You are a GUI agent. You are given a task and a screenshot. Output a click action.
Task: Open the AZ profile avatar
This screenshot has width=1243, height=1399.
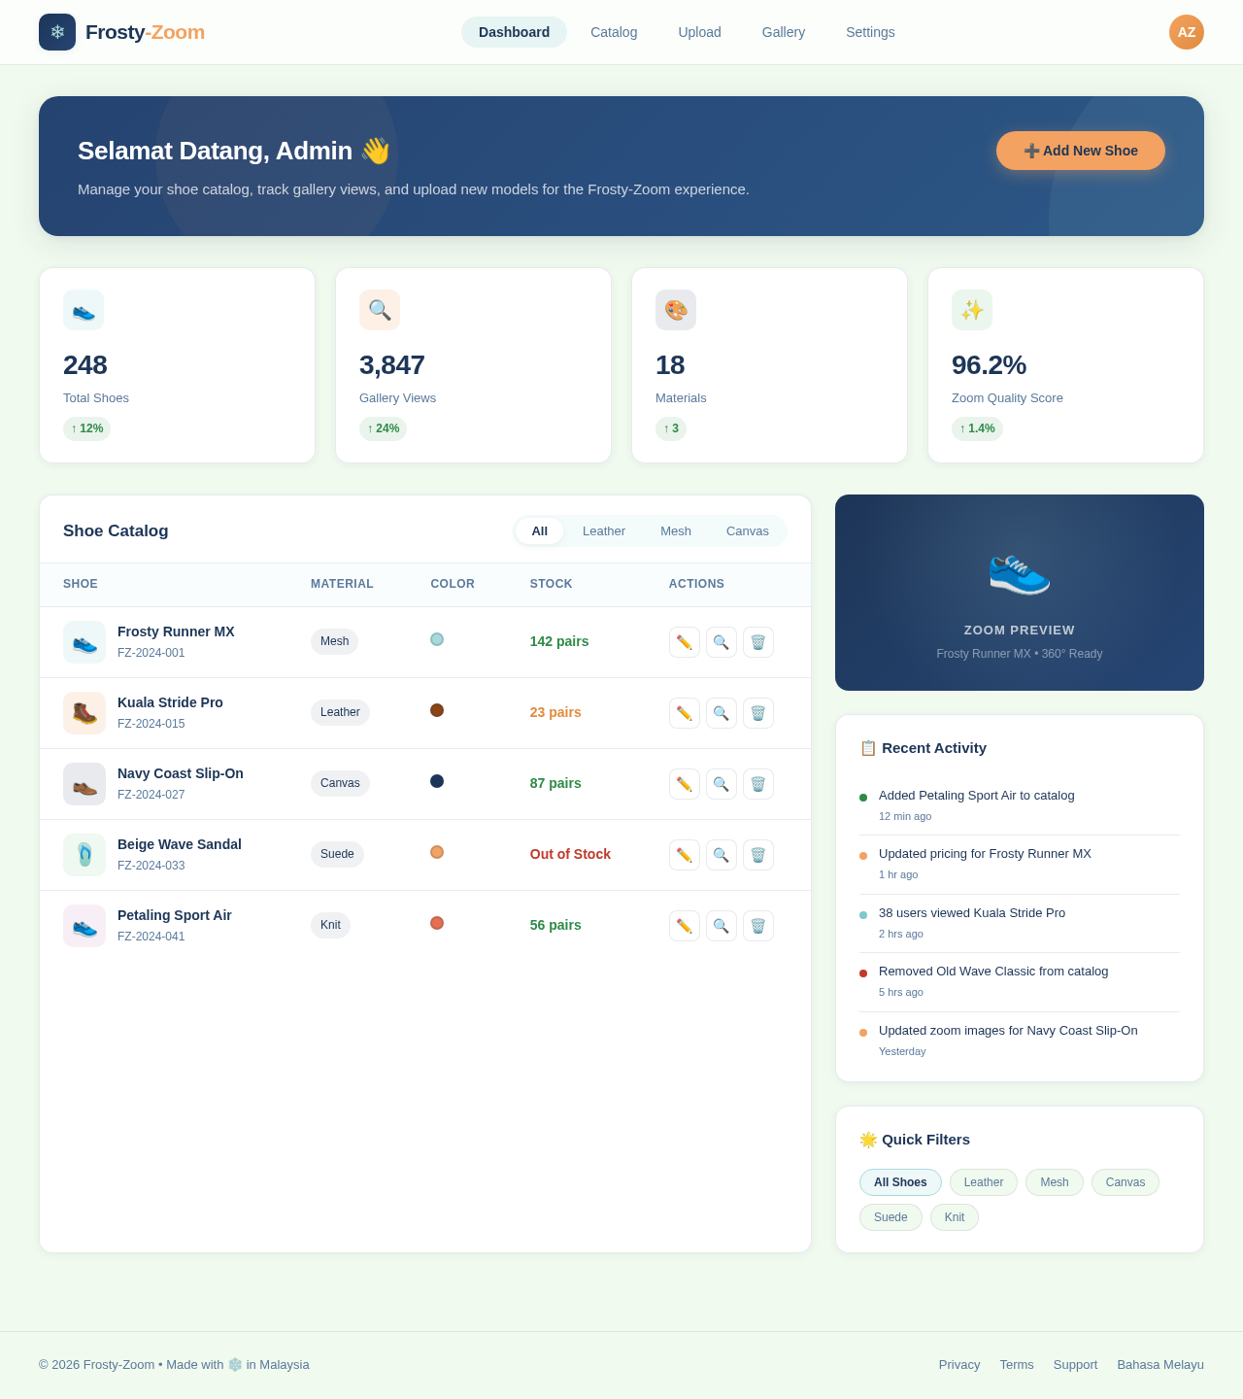1186,32
